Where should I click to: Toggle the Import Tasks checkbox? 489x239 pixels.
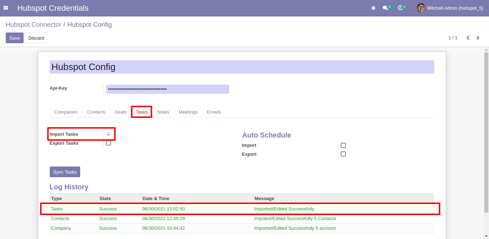coord(108,134)
